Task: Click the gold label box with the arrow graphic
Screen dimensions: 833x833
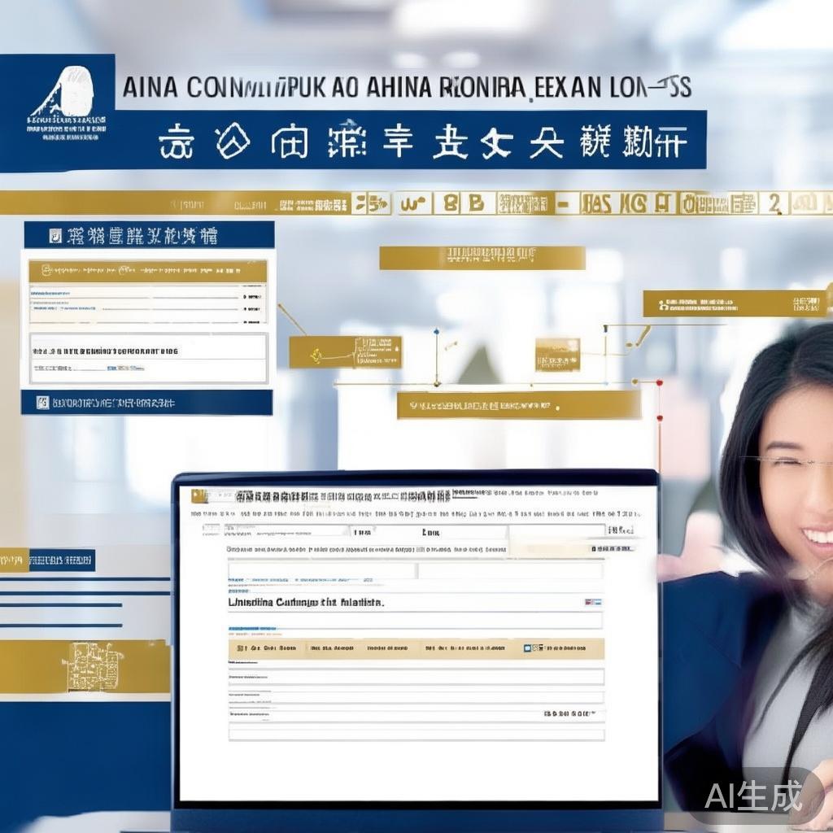Action: click(345, 351)
